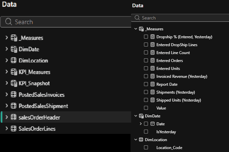229x152 pixels.
Task: Click the calendar icon beside Date field
Action: point(153,124)
